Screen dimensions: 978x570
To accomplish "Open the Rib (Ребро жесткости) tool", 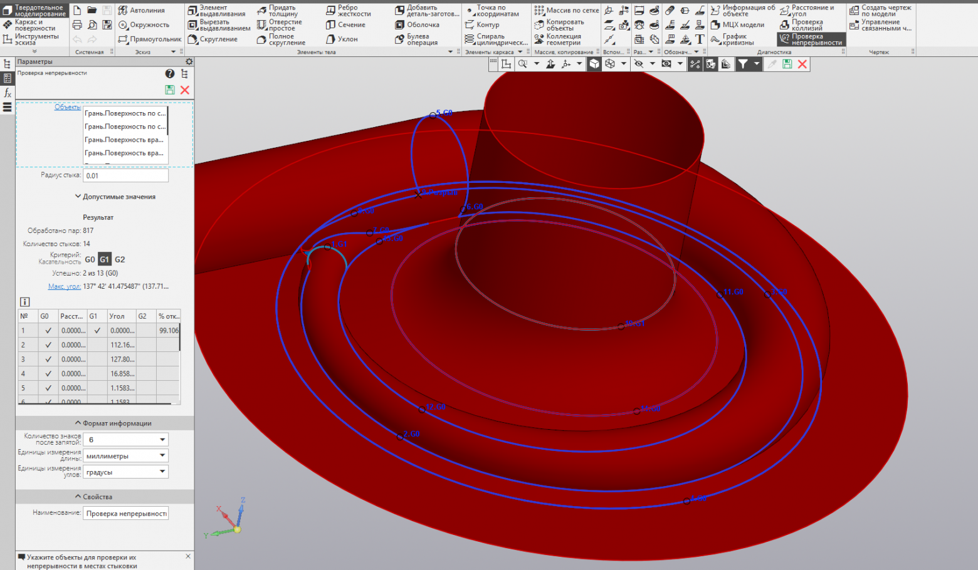I will 348,11.
